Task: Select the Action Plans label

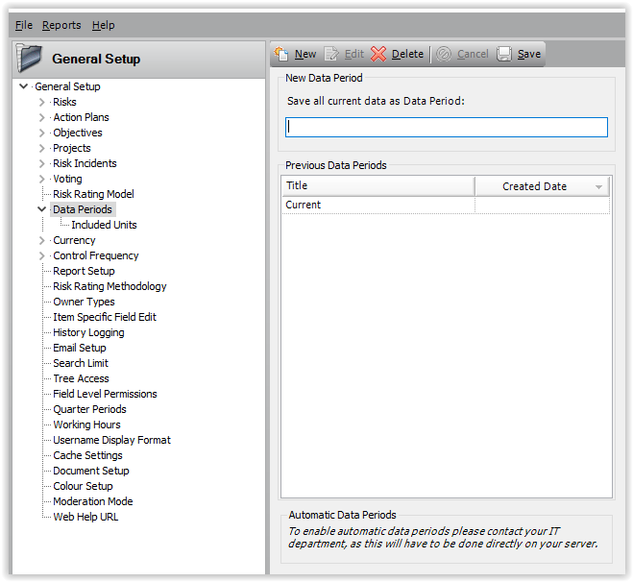Action: click(x=81, y=117)
